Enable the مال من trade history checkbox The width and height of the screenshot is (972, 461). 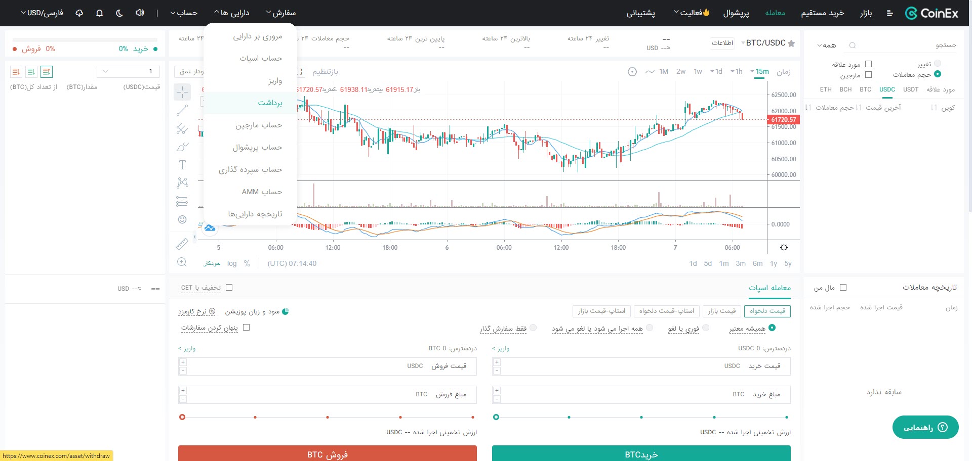pos(843,288)
